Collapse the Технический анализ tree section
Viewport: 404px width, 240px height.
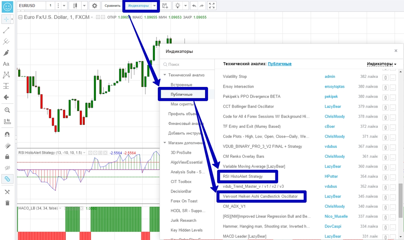tap(165, 75)
